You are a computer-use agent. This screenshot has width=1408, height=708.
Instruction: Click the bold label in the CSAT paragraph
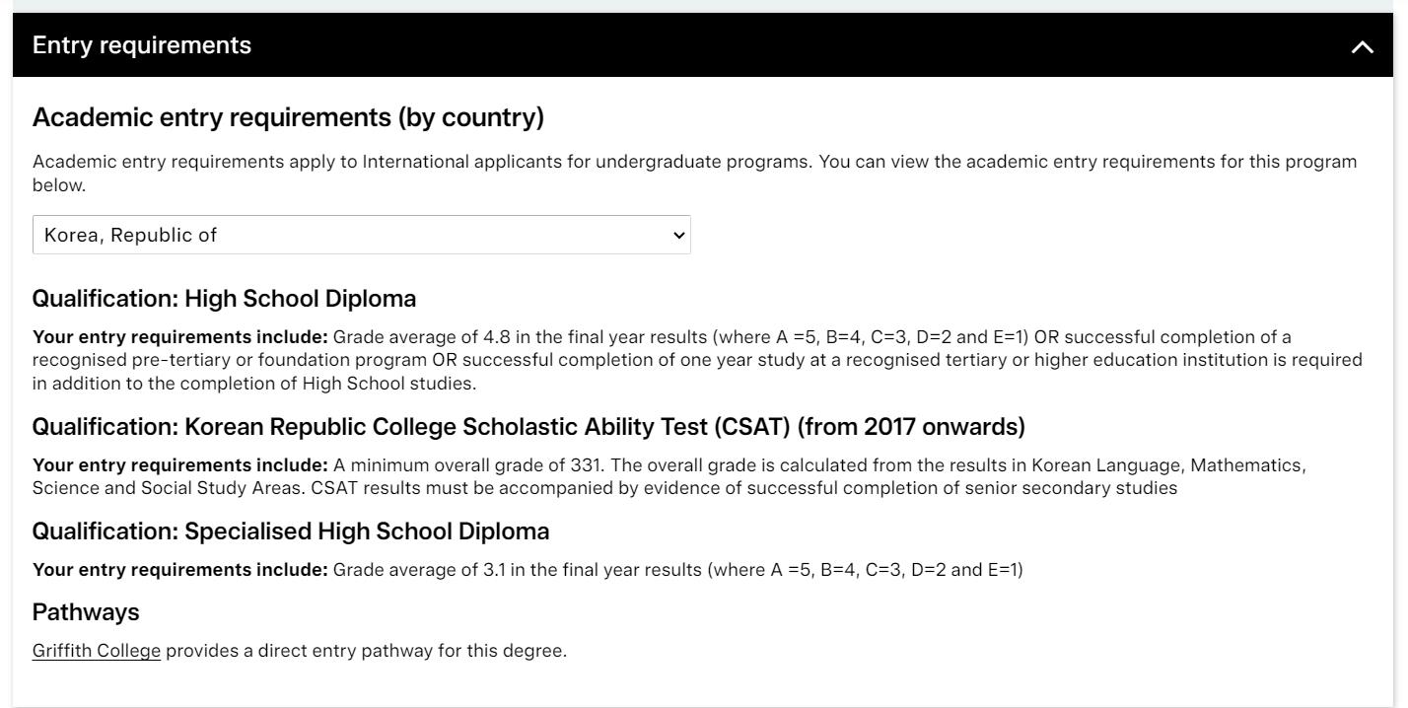coord(180,465)
